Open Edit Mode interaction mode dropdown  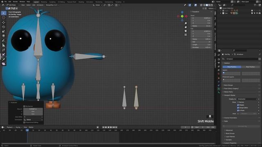coord(13,5)
